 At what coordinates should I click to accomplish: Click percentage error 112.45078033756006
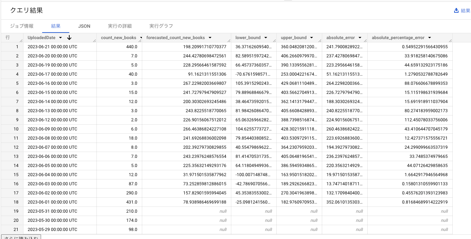(x=426, y=120)
